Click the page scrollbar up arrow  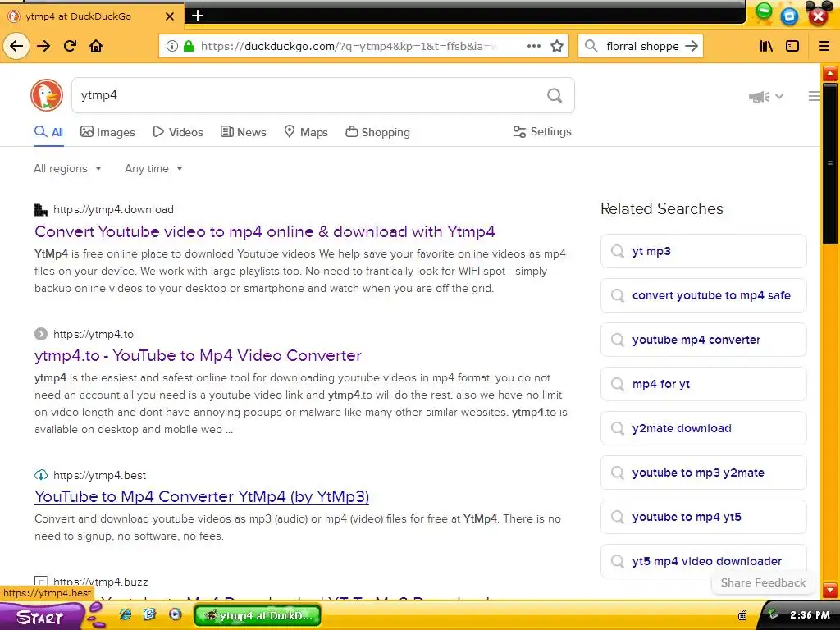coord(830,73)
